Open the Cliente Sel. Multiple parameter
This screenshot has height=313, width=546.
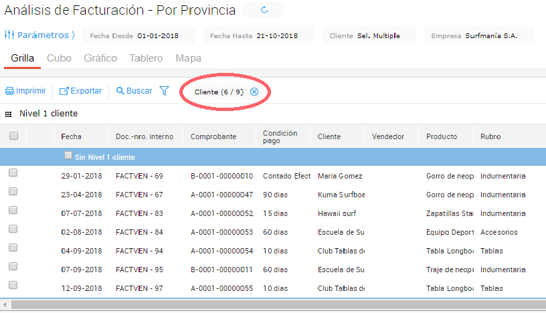pos(369,35)
